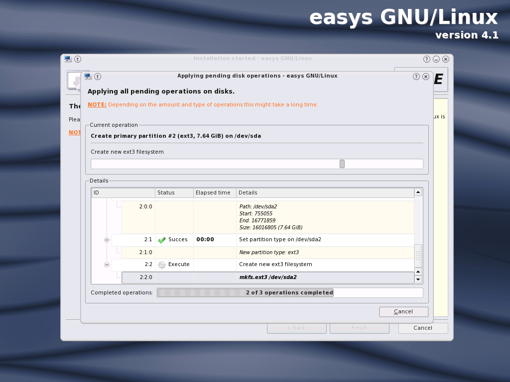Image resolution: width=510 pixels, height=382 pixels.
Task: Click 'Create new ext3 filesystem' in row 2:2
Action: pos(275,265)
